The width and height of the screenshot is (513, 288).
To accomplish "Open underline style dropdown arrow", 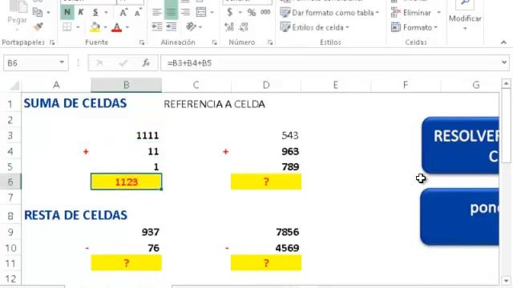I will [x=106, y=13].
